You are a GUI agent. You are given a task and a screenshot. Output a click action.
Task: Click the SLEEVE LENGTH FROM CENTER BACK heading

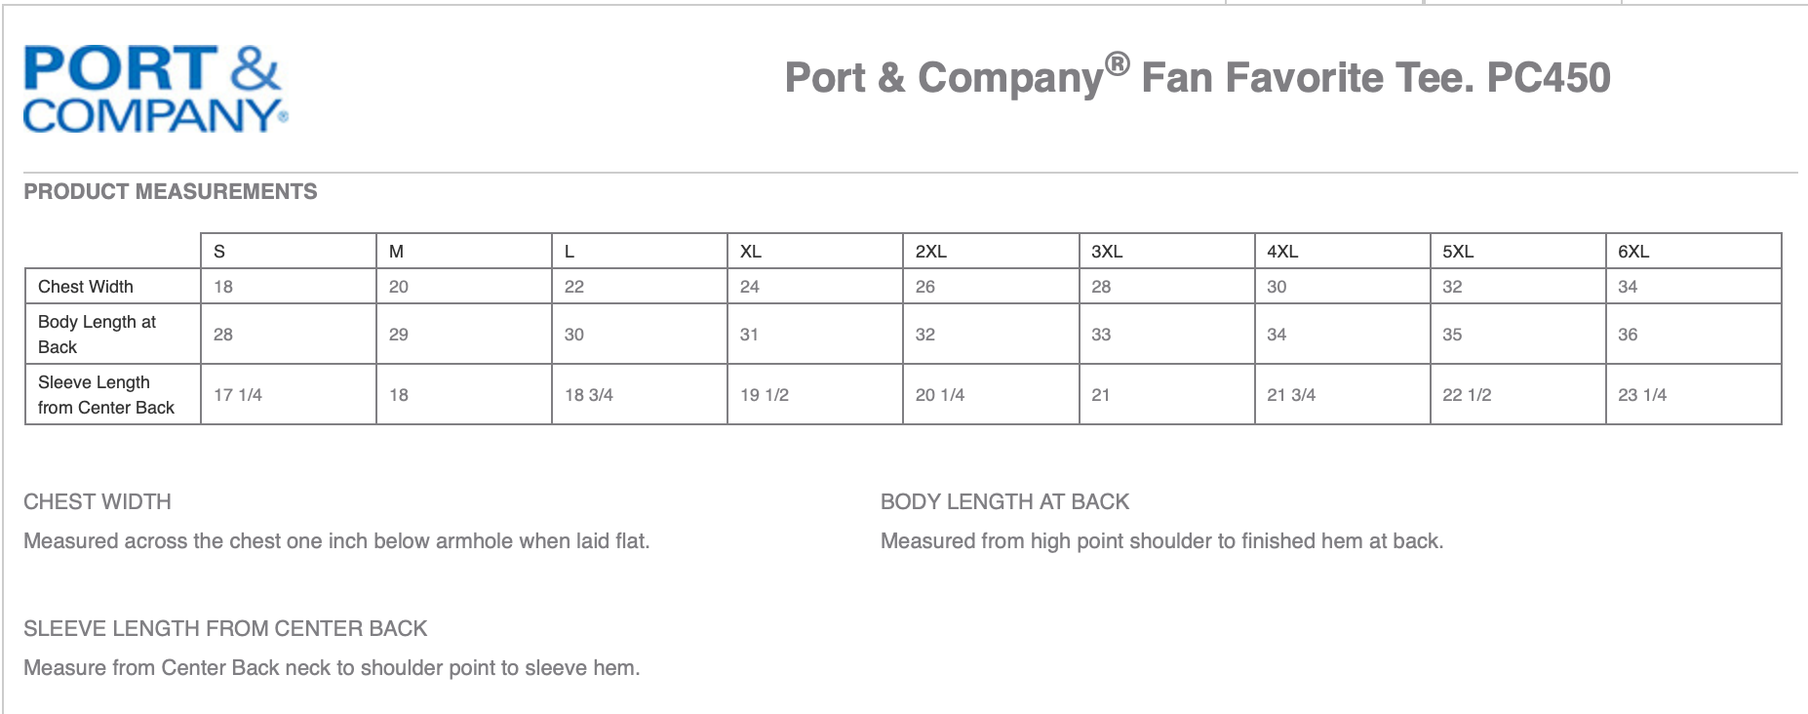(225, 628)
